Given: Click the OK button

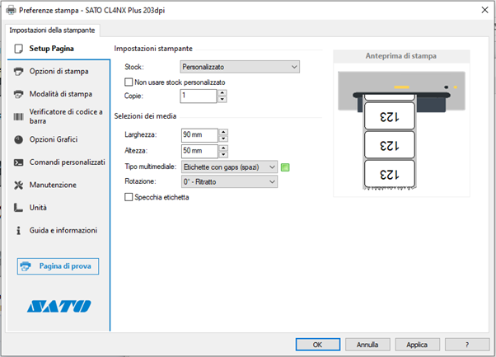Looking at the screenshot, I should coord(318,345).
